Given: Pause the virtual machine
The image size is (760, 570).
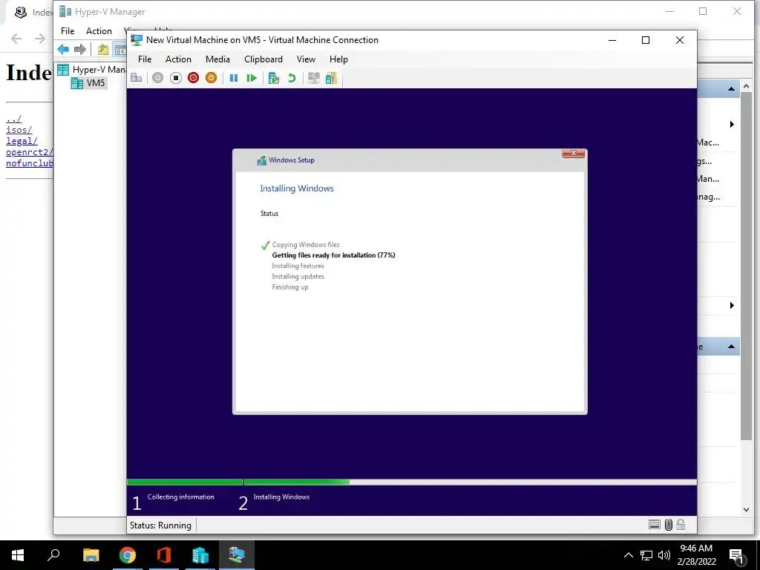Looking at the screenshot, I should coord(234,78).
